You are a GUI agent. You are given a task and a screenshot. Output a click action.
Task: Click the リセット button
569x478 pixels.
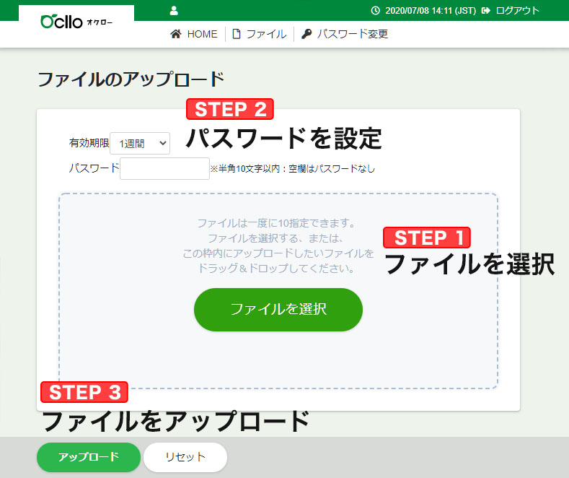[x=185, y=457]
